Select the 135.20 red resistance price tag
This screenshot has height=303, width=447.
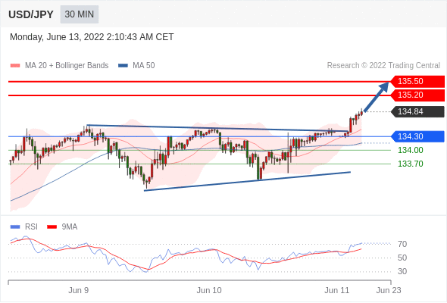(417, 95)
